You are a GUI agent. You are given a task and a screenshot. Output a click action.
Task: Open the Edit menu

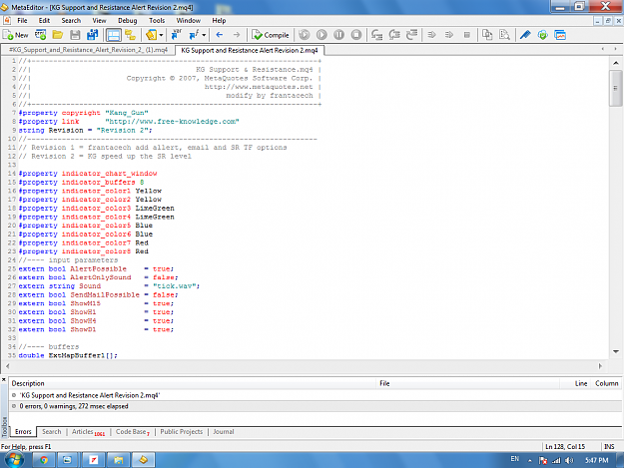[x=44, y=20]
